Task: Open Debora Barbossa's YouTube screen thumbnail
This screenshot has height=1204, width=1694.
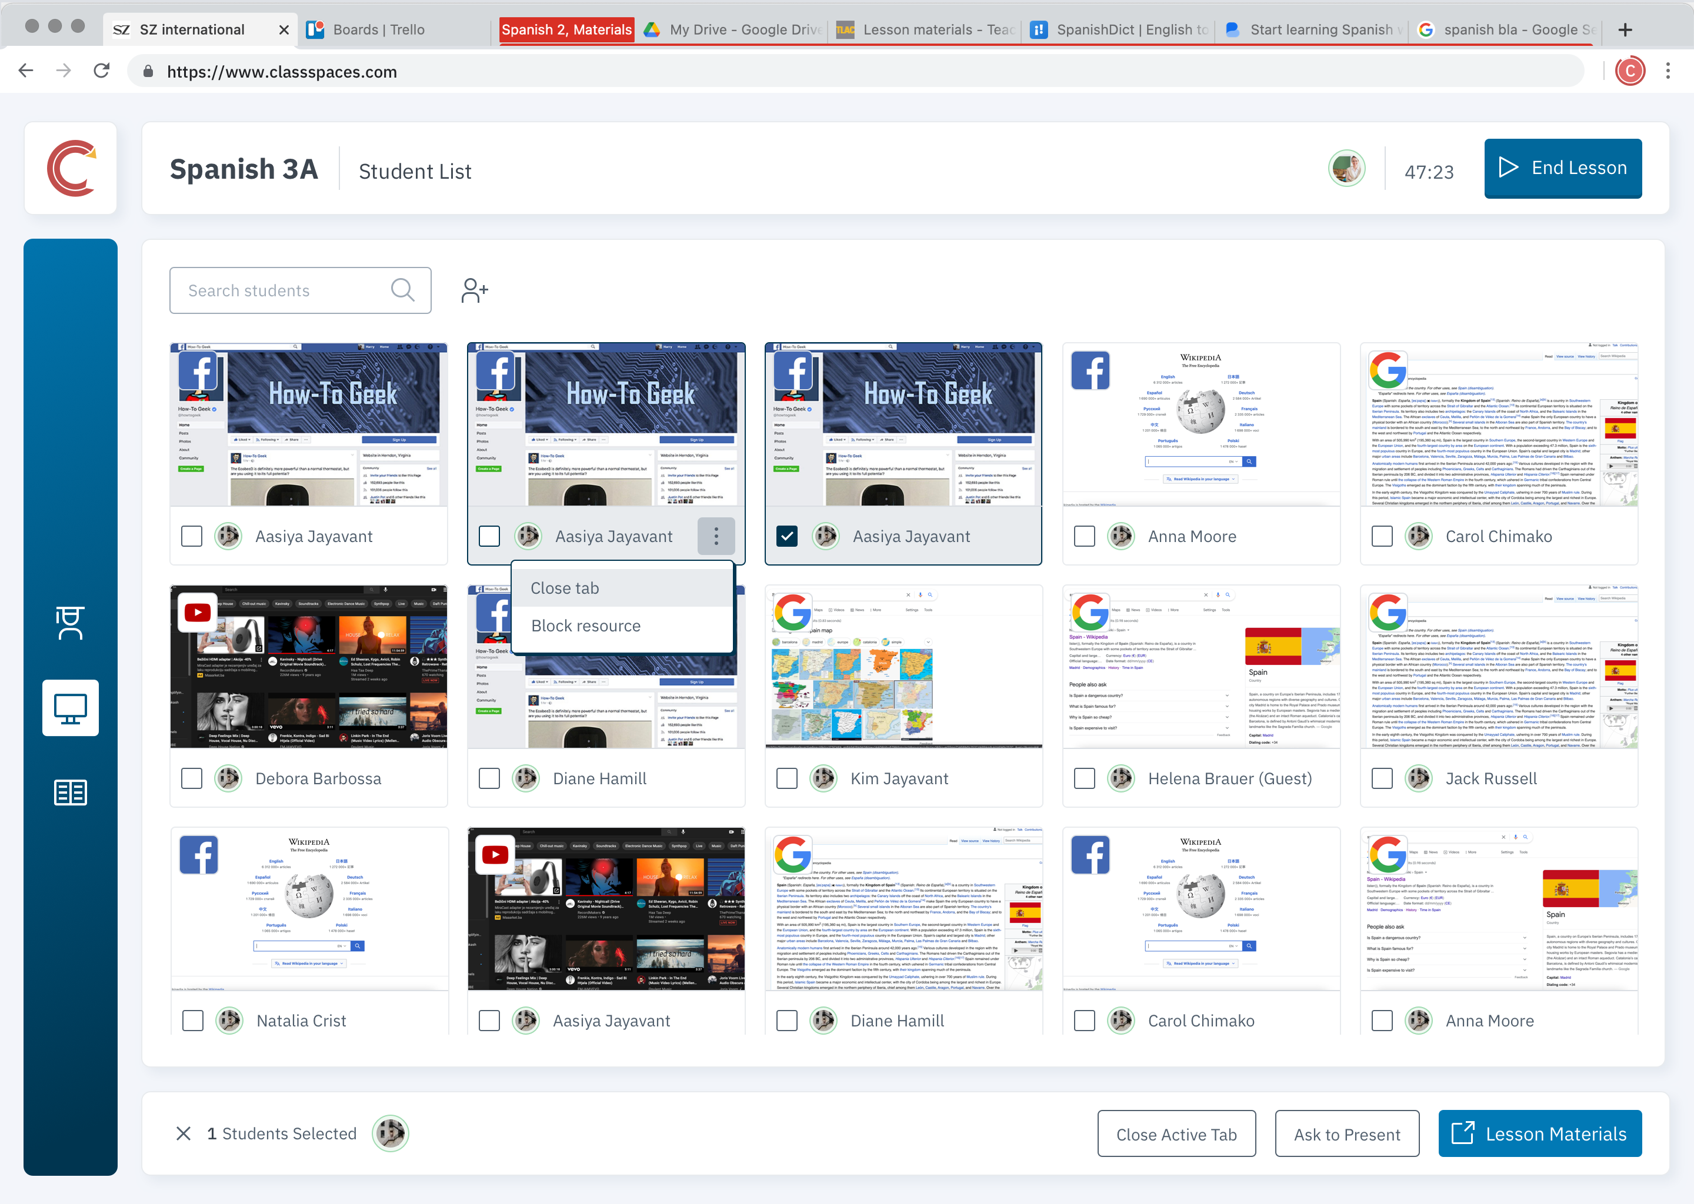Action: [x=309, y=665]
